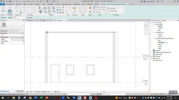Close the Properties palette

click(x=23, y=20)
